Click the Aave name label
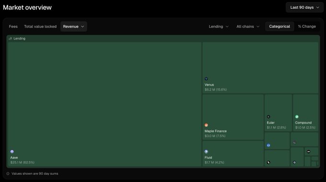Viewport: 326px width, 182px height. [x=14, y=158]
